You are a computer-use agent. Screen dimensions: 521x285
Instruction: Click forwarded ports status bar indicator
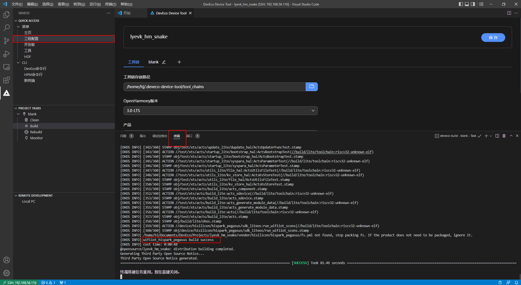[63, 283]
